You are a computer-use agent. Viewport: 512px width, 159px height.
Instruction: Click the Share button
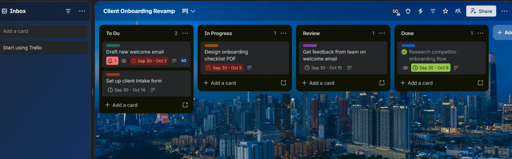(x=481, y=11)
